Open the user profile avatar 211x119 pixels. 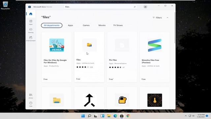click(145, 7)
